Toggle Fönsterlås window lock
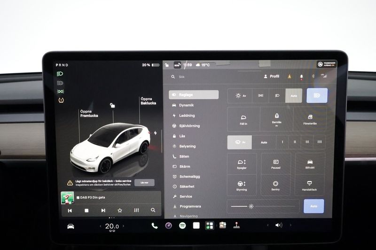This screenshot has height=250, width=376. click(310, 120)
